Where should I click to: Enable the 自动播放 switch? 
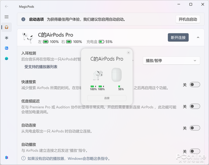195,151
